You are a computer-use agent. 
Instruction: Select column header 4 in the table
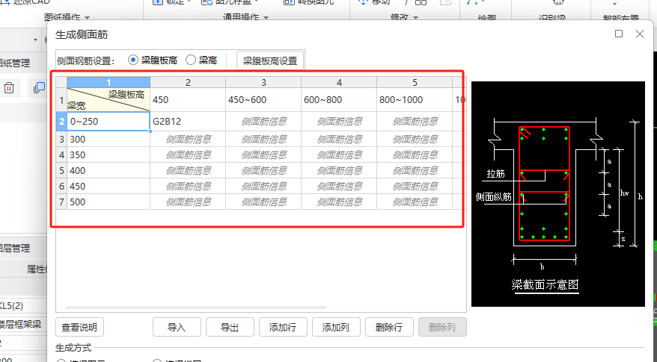click(x=339, y=82)
